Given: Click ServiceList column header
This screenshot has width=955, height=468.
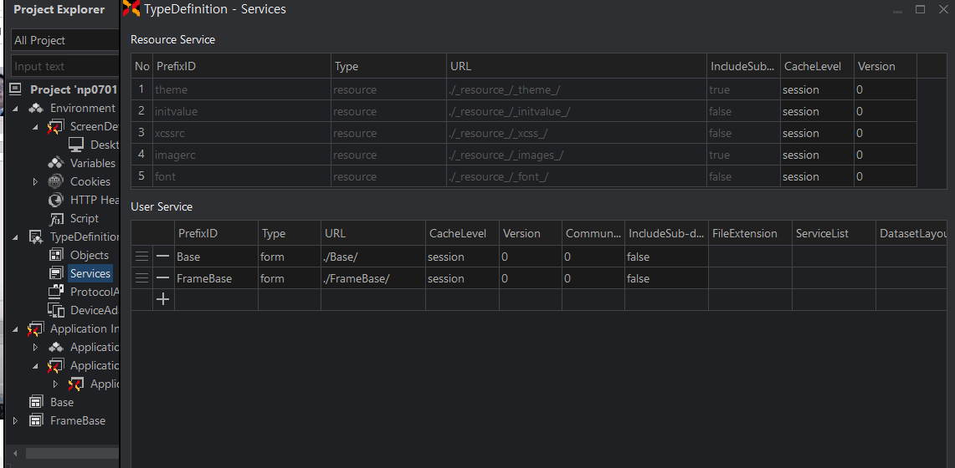Looking at the screenshot, I should [x=834, y=233].
